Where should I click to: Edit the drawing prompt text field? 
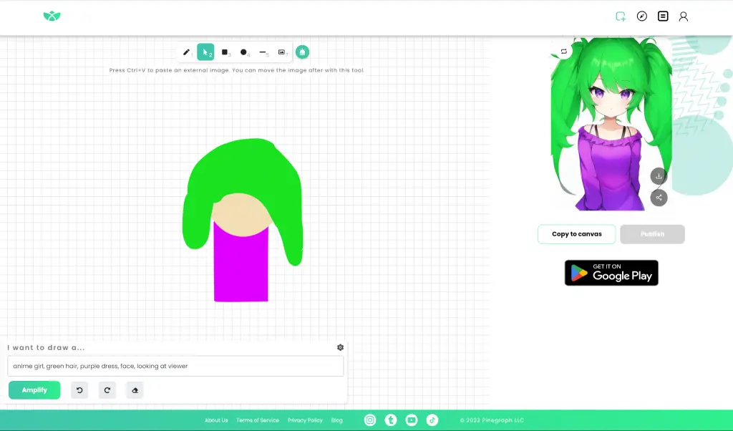(175, 366)
